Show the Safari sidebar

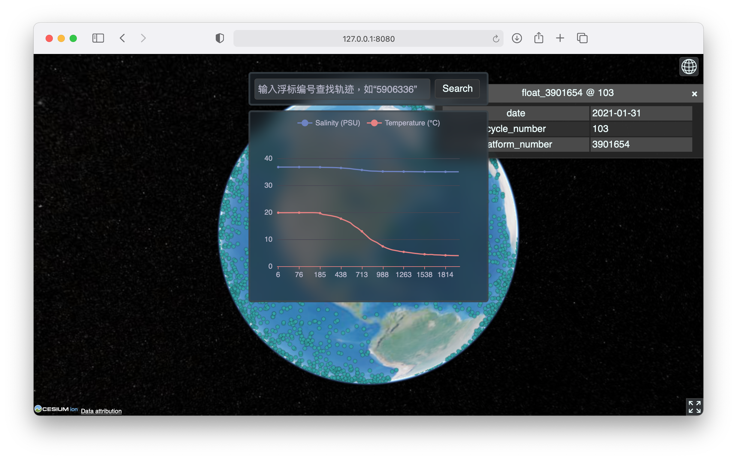pos(98,38)
